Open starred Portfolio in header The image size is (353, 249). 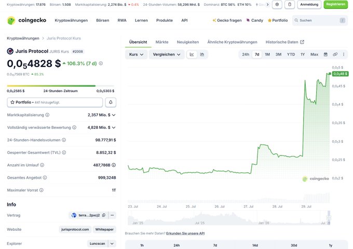pos(278,20)
